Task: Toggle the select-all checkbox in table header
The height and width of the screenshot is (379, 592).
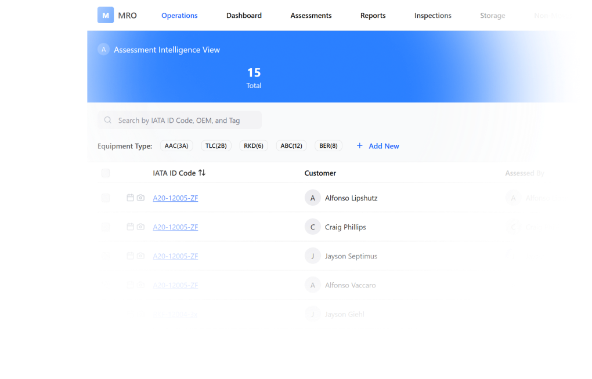Action: tap(106, 173)
